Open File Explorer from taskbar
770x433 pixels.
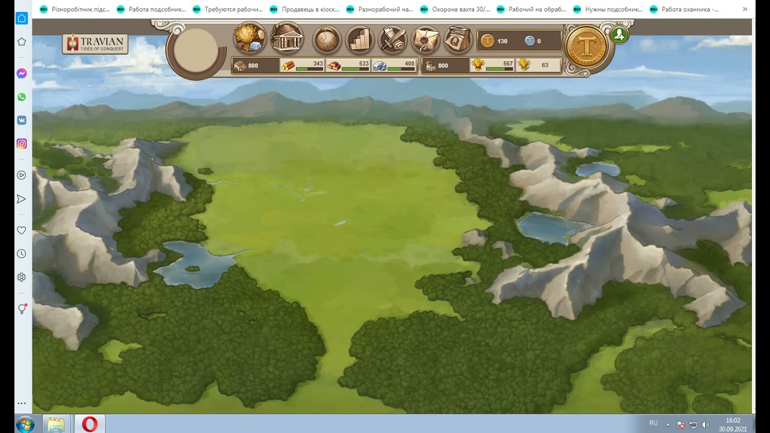tap(56, 424)
